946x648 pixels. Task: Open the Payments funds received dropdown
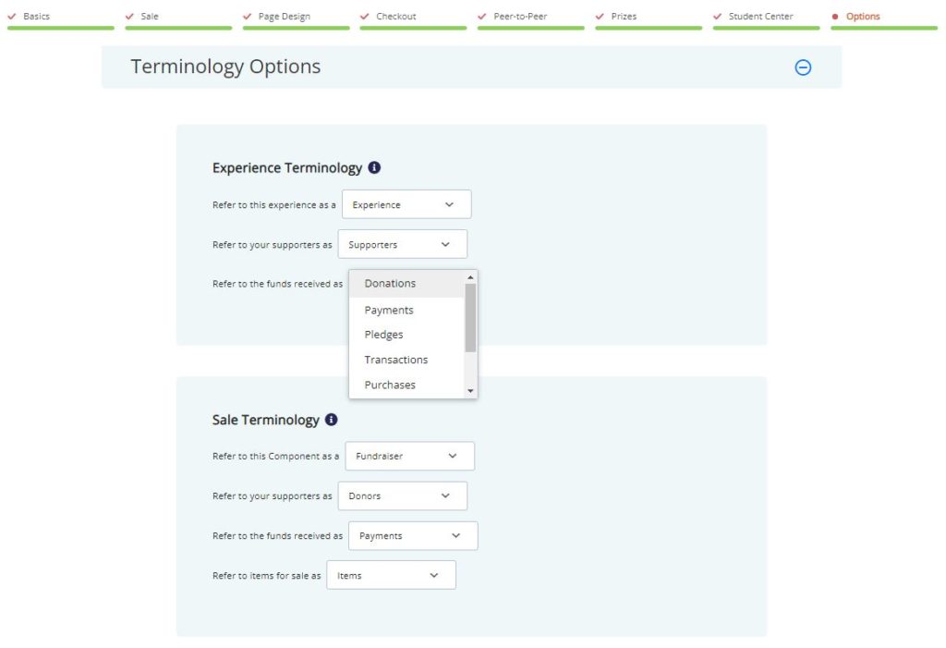click(412, 535)
